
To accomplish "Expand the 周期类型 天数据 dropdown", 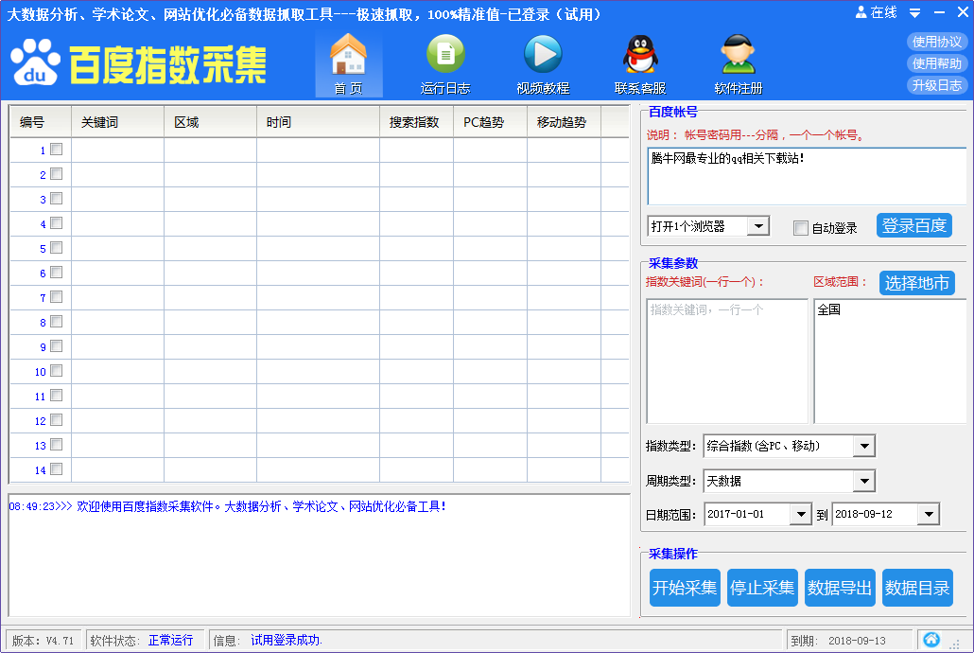I will click(x=864, y=481).
